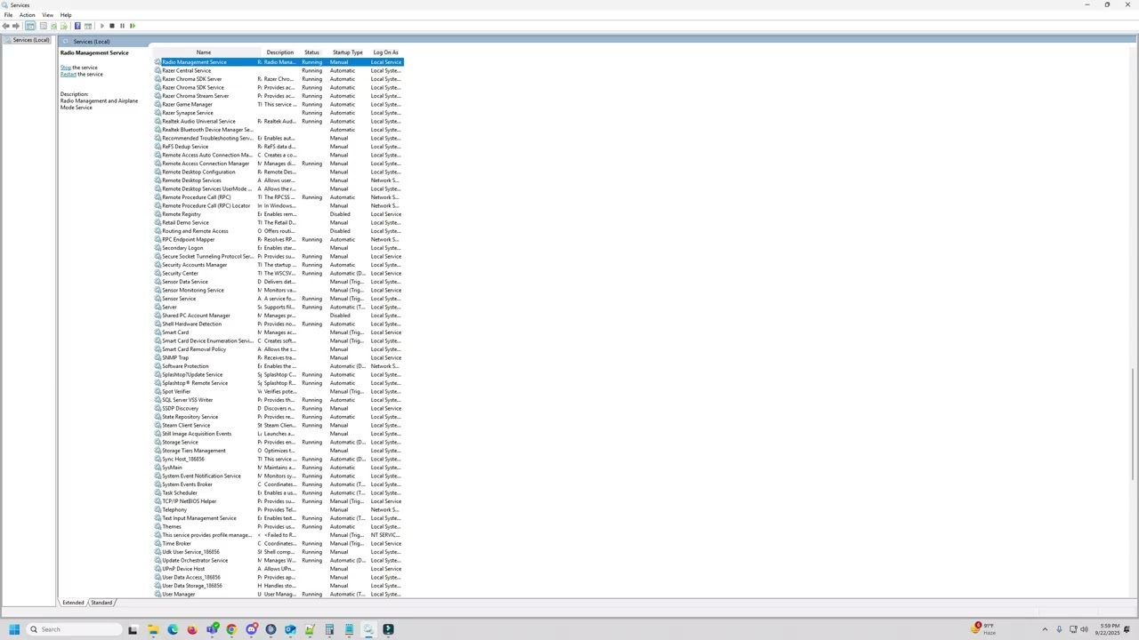Switch to the Extended tab
This screenshot has width=1139, height=640.
click(x=73, y=603)
